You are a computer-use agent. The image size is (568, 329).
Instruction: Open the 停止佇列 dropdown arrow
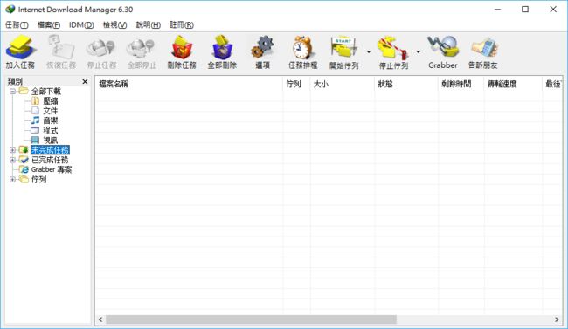pos(418,51)
